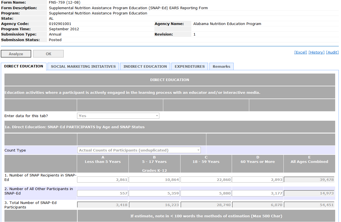Image resolution: width=341 pixels, height=222 pixels.
Task: Switch to Social Marketing Initiatives tab
Action: pos(83,67)
